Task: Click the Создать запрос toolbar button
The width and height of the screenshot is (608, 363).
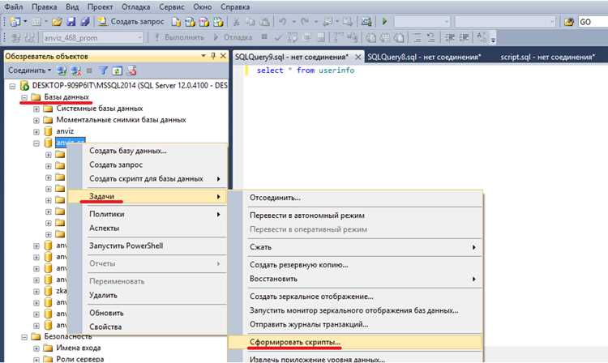Action: 131,22
